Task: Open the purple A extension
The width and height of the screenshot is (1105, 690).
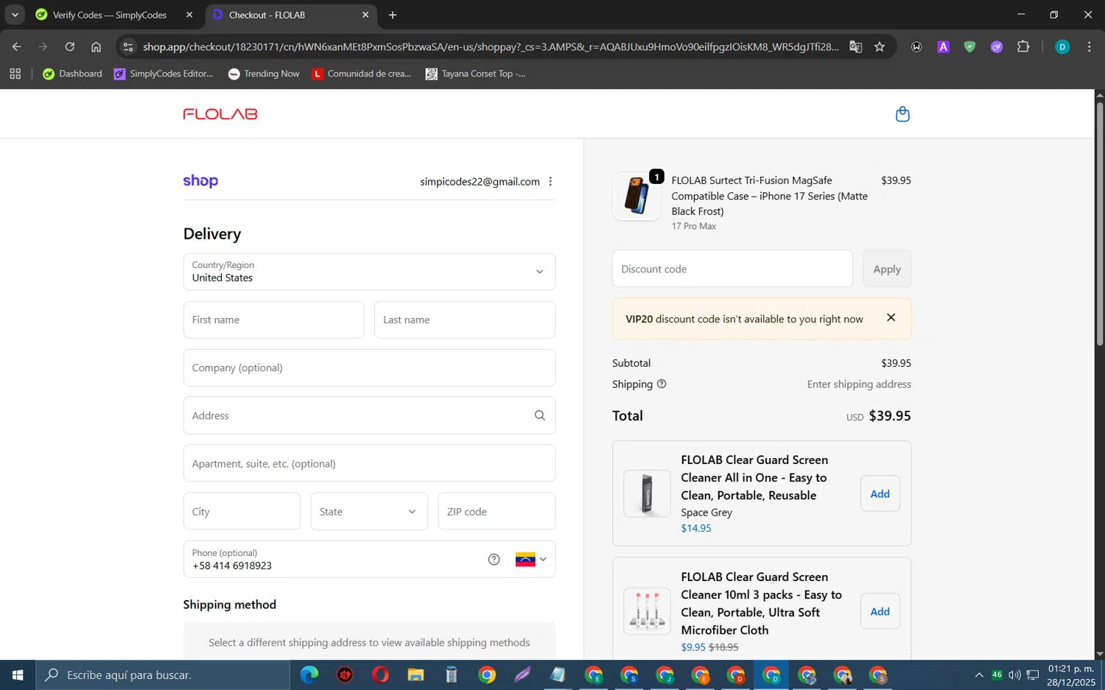Action: pos(943,47)
